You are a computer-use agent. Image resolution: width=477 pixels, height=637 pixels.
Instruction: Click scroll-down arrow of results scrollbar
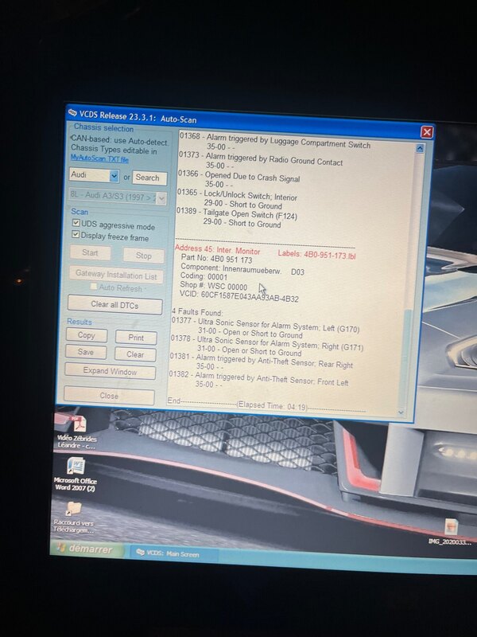pos(401,411)
